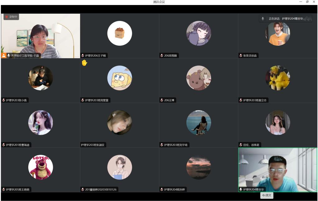Click the microphone icon in the 正在讲话 bar
This screenshot has width=318, height=201.
tap(263, 19)
